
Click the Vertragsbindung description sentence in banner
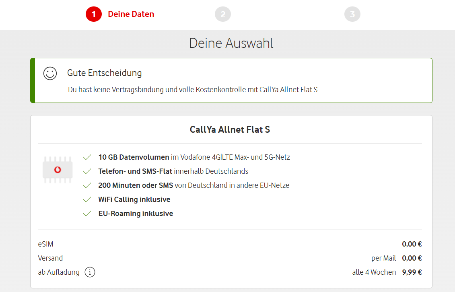(193, 90)
